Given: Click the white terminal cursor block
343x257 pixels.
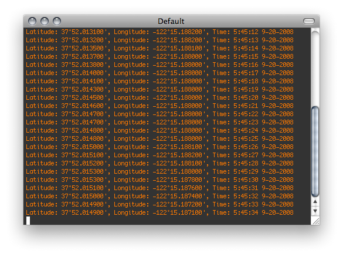Looking at the screenshot, I should coord(28,221).
